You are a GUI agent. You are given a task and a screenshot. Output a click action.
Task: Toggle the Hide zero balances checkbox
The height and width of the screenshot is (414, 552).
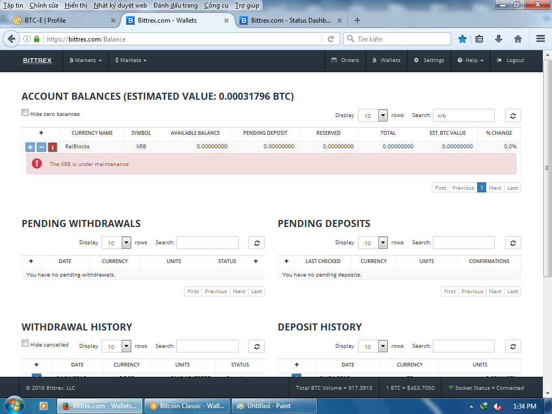[25, 113]
